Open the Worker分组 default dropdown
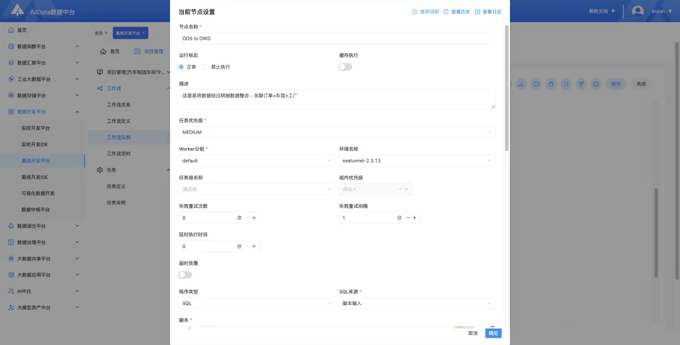The width and height of the screenshot is (680, 345). click(257, 161)
